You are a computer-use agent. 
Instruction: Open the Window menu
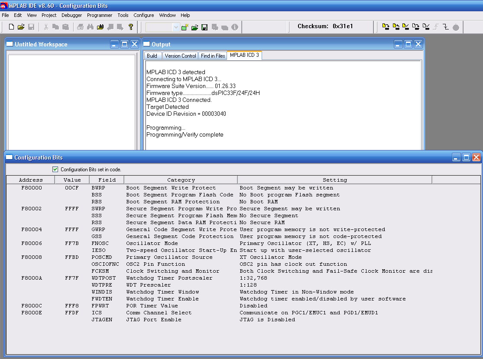point(167,15)
